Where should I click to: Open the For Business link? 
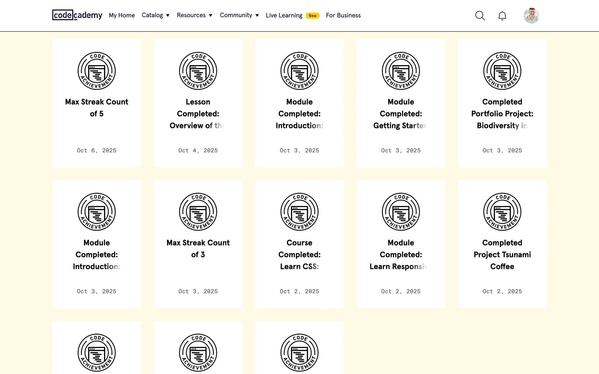tap(343, 15)
